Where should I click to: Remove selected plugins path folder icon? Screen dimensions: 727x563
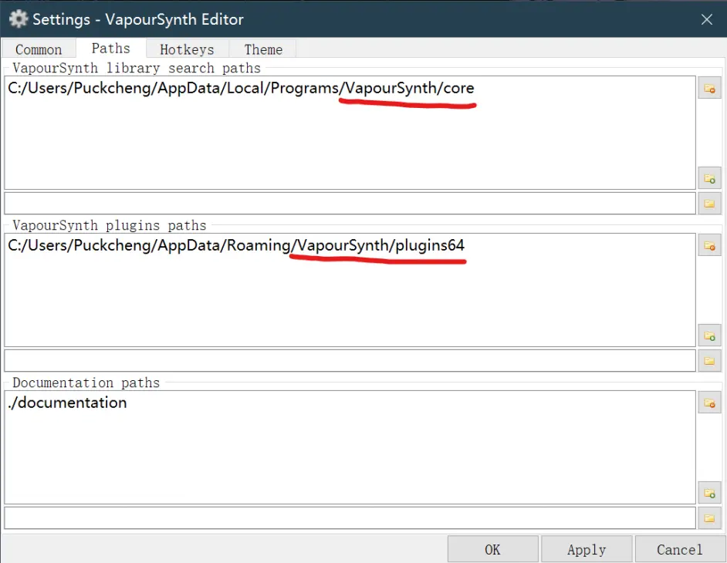pos(709,245)
